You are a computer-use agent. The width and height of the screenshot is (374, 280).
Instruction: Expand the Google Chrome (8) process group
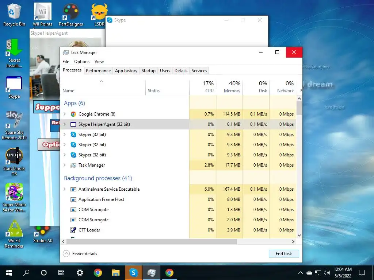(x=64, y=114)
